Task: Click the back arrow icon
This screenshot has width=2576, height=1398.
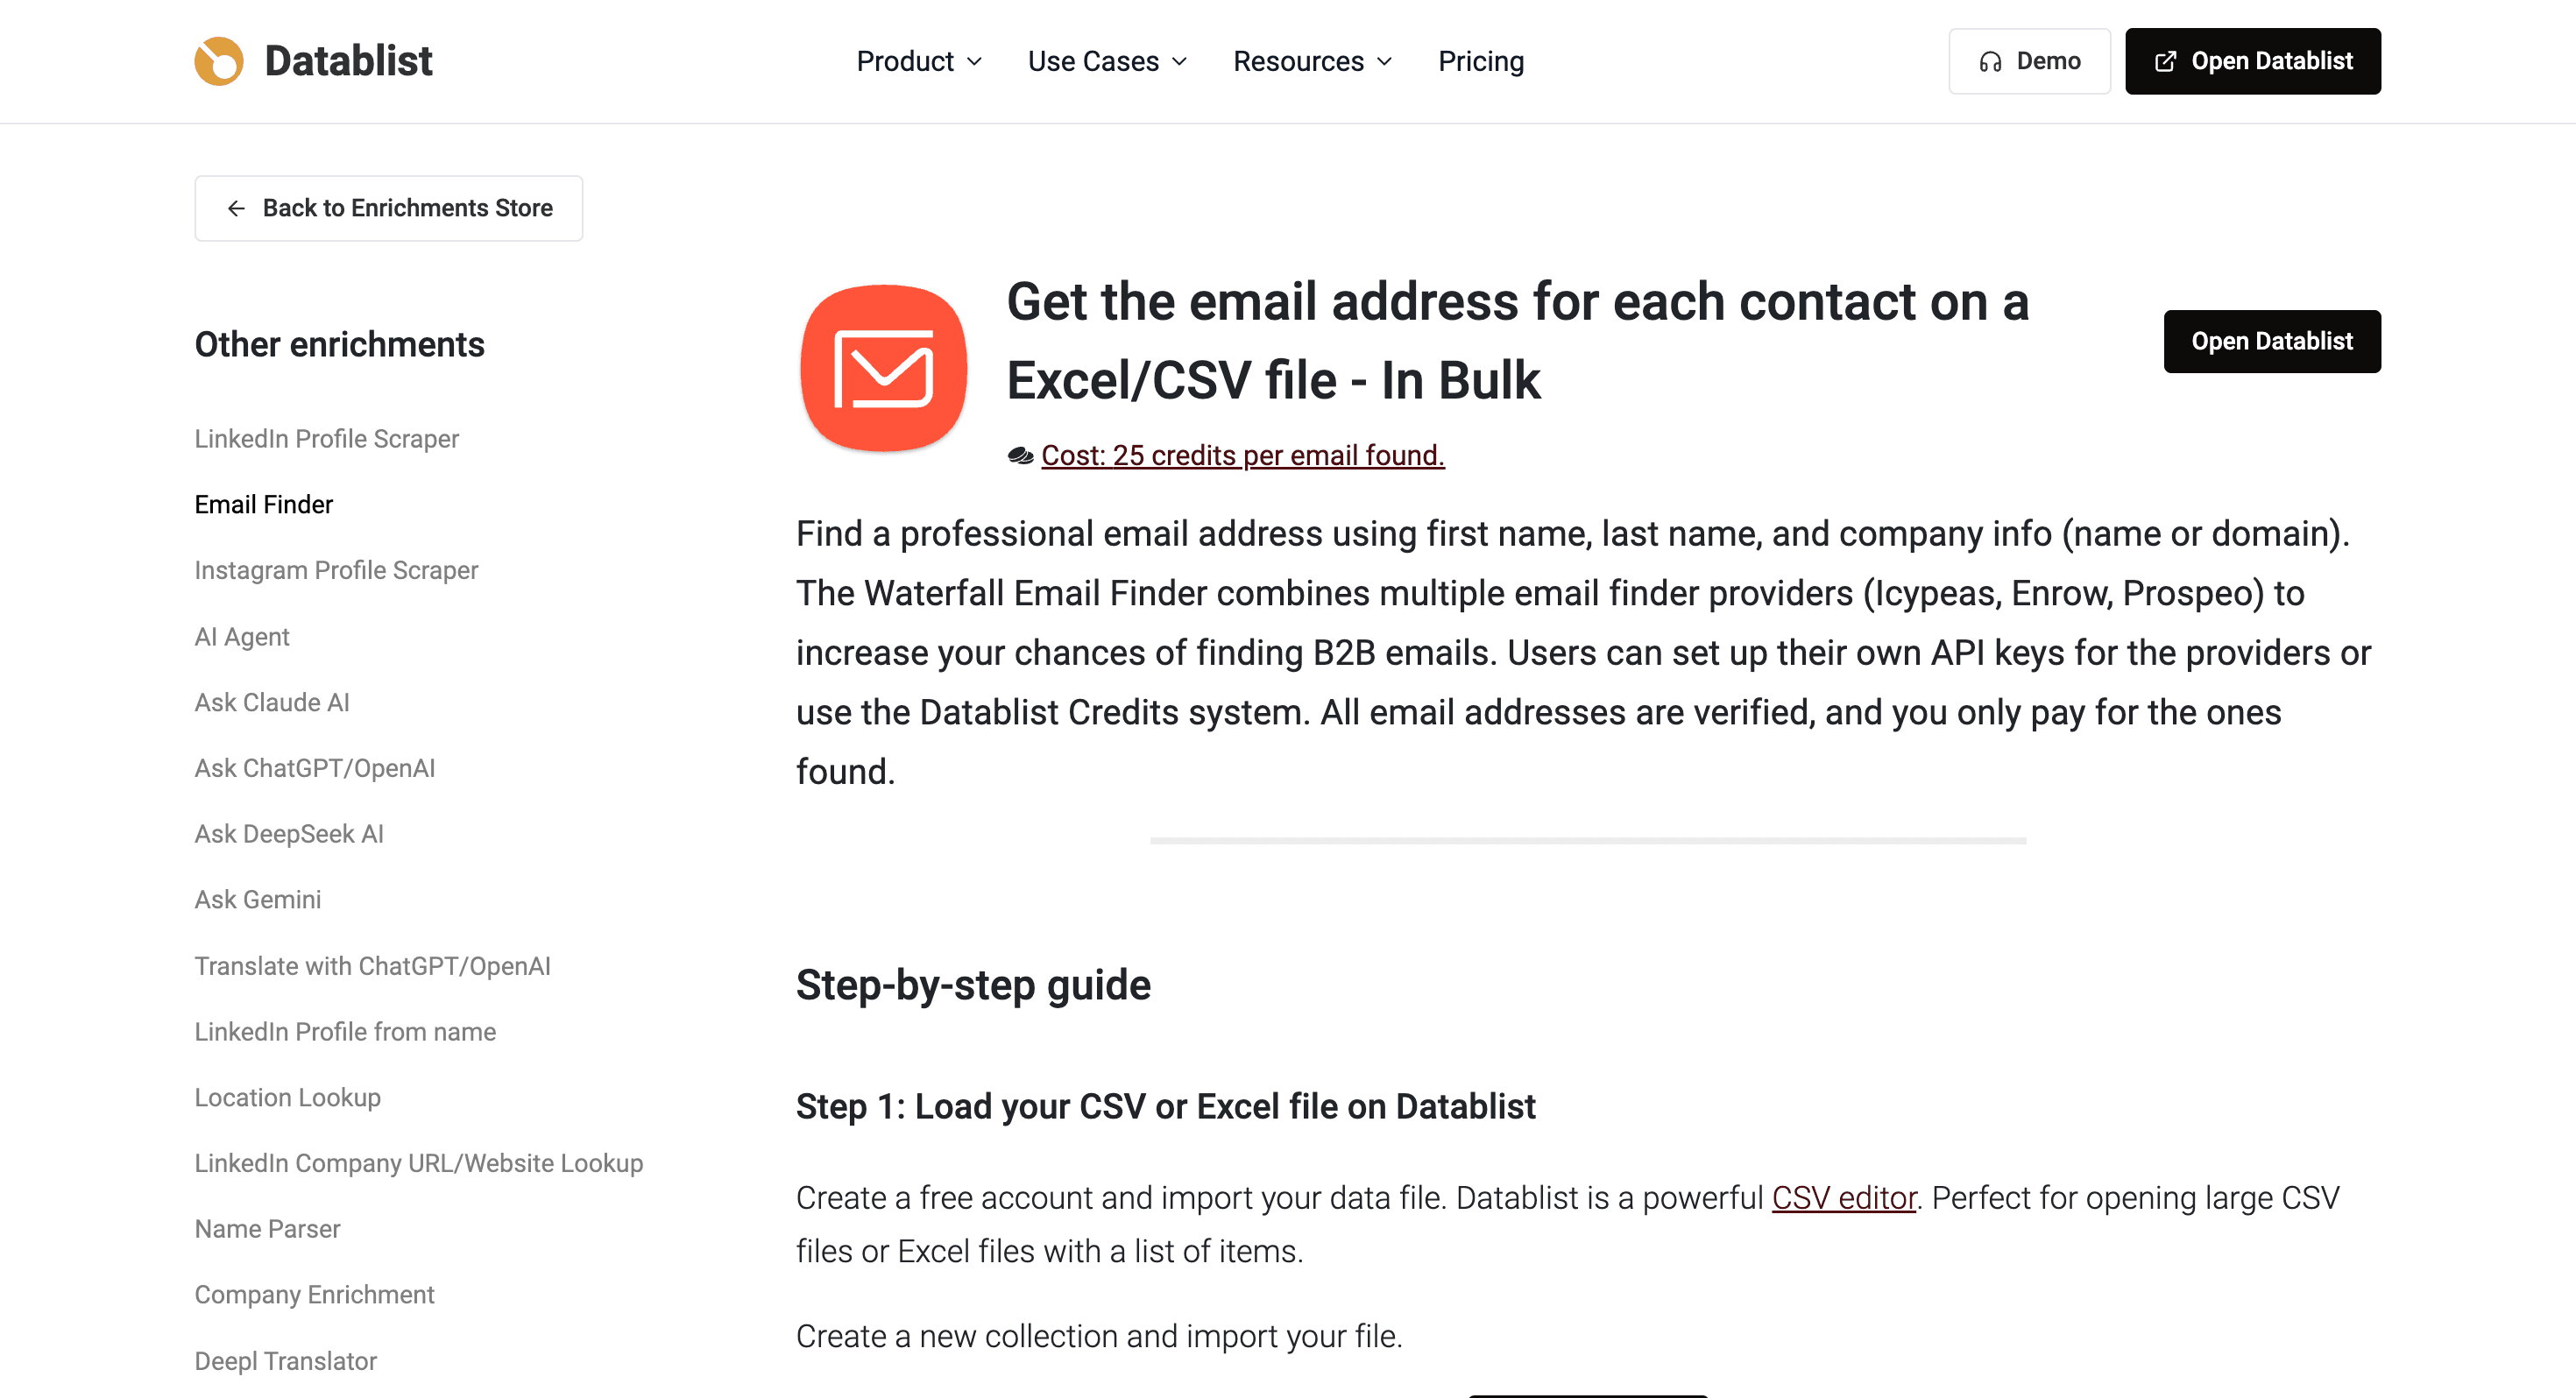Action: tap(236, 208)
